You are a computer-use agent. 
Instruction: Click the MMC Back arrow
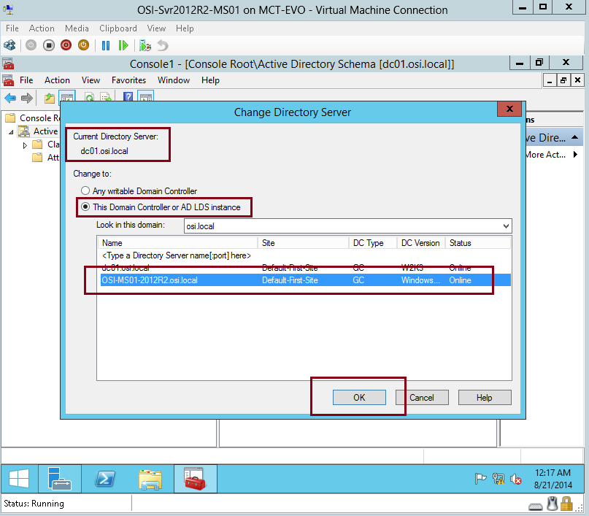click(10, 98)
